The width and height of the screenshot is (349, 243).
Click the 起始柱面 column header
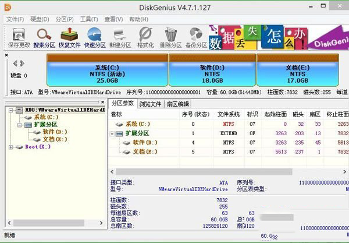point(276,114)
